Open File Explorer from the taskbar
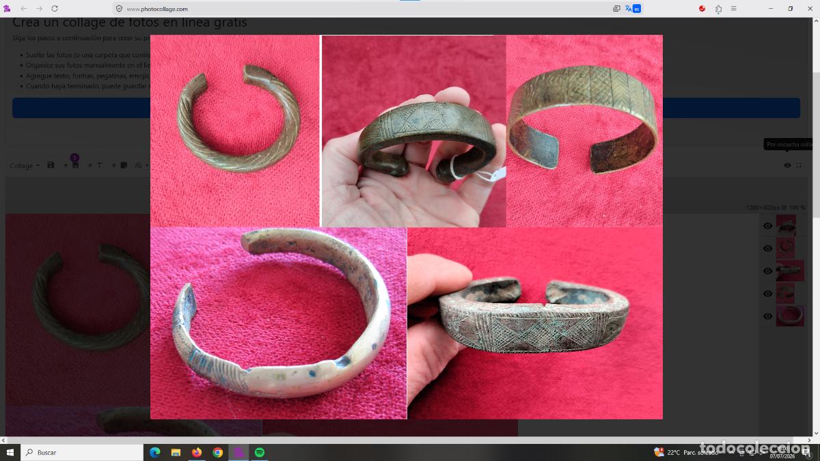The image size is (820, 461). coord(176,452)
